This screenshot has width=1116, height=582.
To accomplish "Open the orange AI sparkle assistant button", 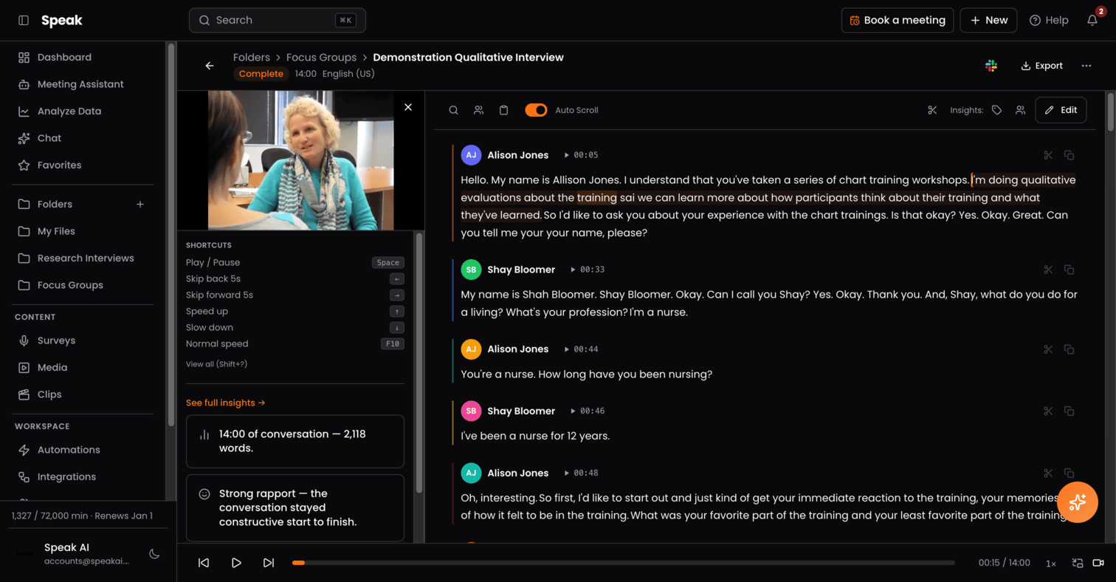I will (1078, 502).
